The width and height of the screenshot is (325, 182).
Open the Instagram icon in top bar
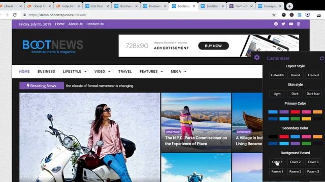click(x=299, y=24)
